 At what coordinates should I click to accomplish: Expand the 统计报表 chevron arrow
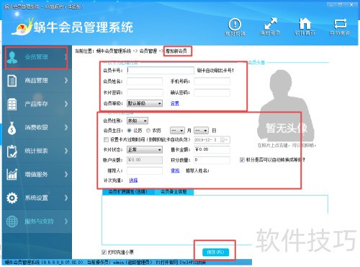click(x=66, y=151)
